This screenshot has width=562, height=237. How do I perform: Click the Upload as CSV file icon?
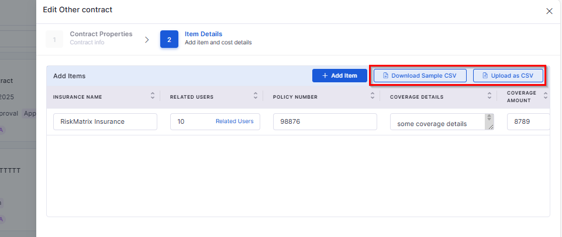(485, 75)
